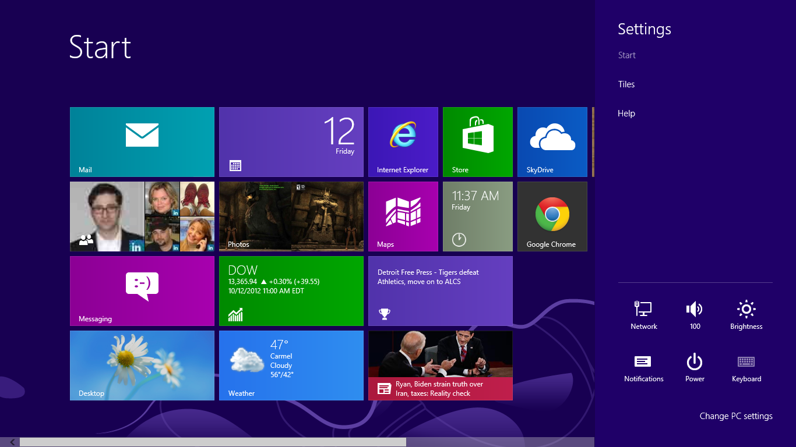Open the Mail tile
This screenshot has height=447, width=796.
coord(142,142)
